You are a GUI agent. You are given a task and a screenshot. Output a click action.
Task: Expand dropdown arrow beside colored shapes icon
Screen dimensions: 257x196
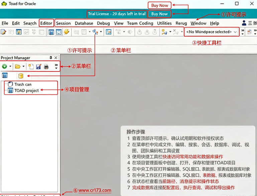(x=101, y=32)
